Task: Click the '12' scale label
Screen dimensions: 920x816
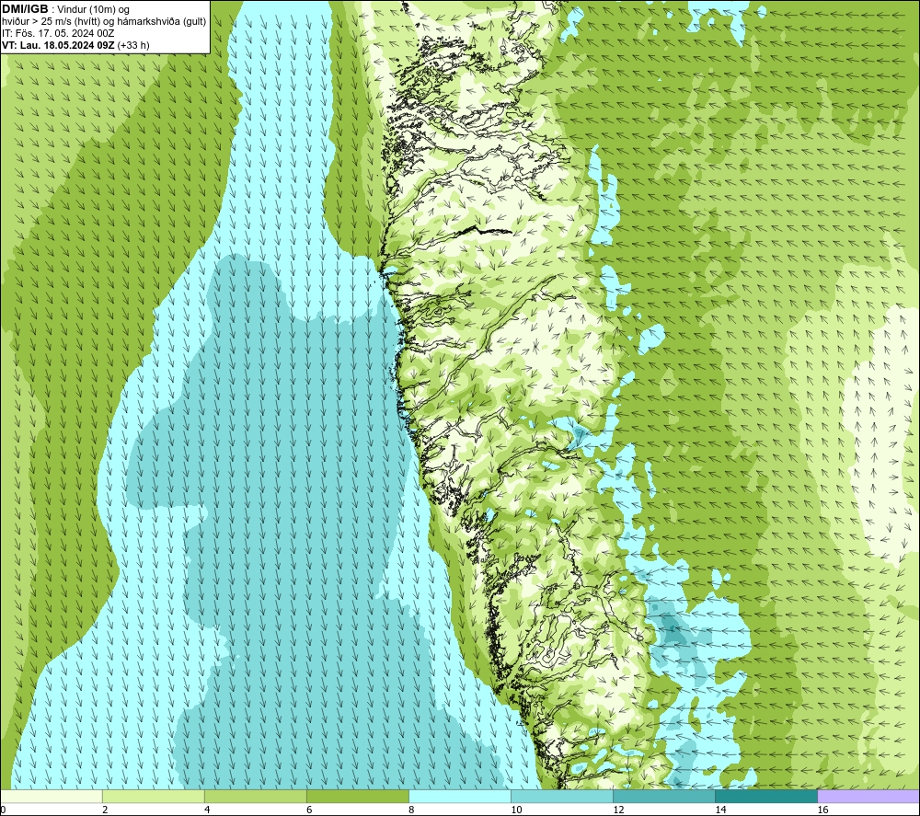Action: [618, 810]
